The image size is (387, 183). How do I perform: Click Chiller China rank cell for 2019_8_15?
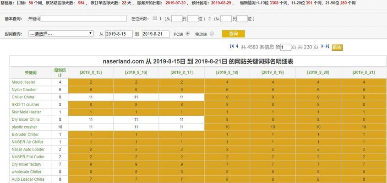[91, 97]
